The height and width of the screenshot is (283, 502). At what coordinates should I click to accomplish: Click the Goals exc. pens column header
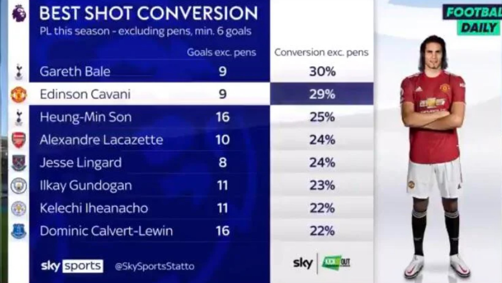[221, 52]
